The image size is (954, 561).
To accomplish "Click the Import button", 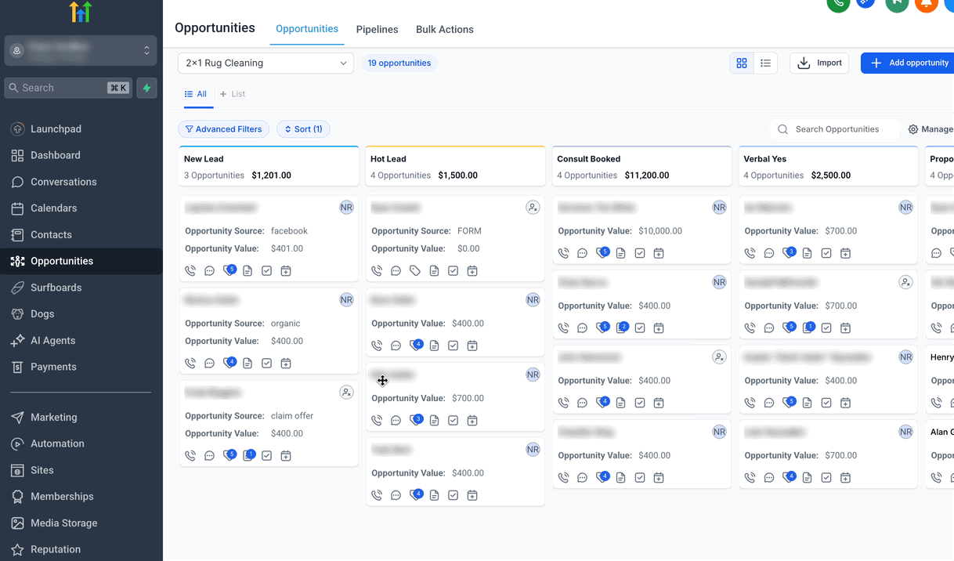I will point(819,63).
